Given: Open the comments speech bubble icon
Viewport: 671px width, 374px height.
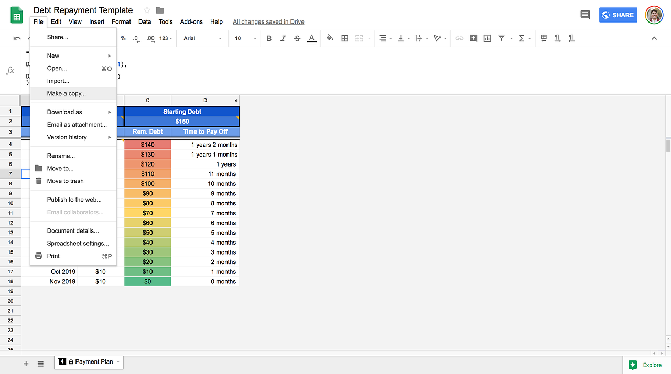Looking at the screenshot, I should pyautogui.click(x=585, y=15).
